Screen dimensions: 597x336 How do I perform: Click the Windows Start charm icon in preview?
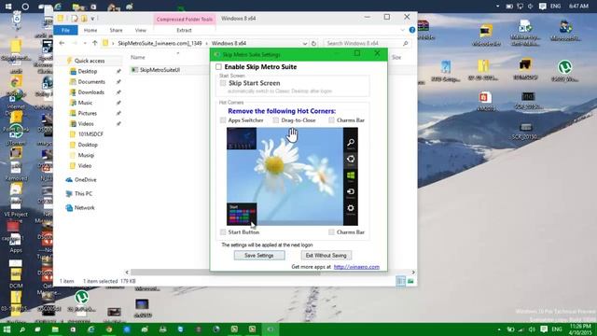click(x=351, y=175)
